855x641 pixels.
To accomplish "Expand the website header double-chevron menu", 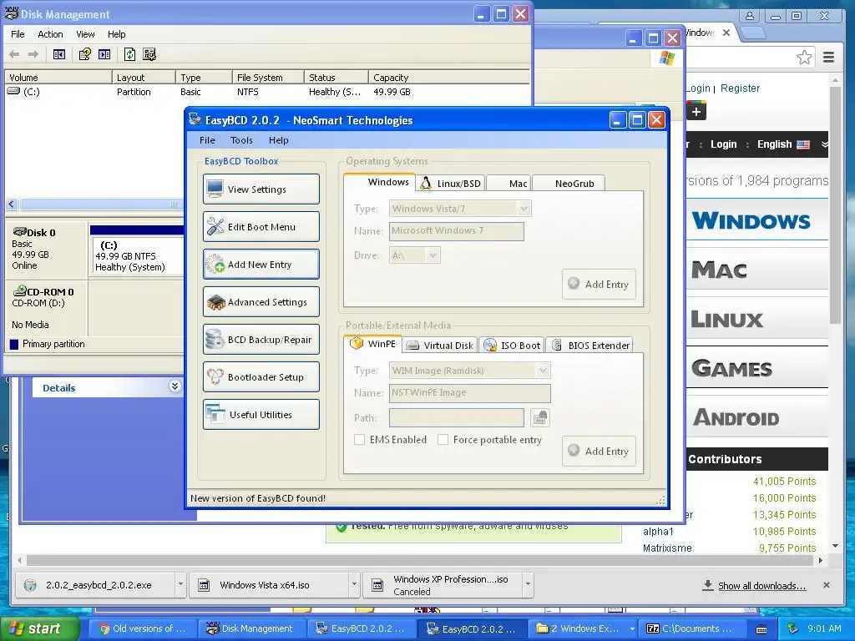I will tap(824, 144).
